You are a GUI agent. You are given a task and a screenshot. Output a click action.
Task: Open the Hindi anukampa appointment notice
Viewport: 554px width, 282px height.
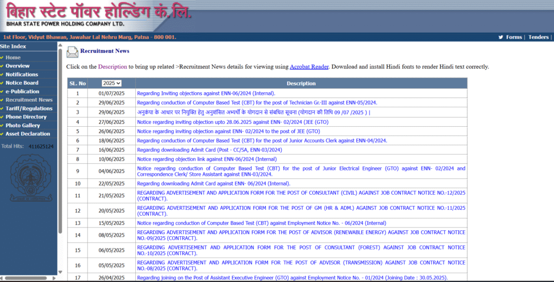(254, 112)
